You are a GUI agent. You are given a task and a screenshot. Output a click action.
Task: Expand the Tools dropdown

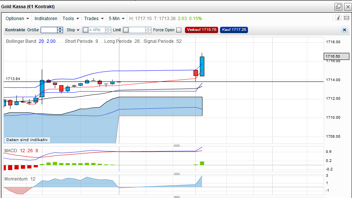coord(70,18)
